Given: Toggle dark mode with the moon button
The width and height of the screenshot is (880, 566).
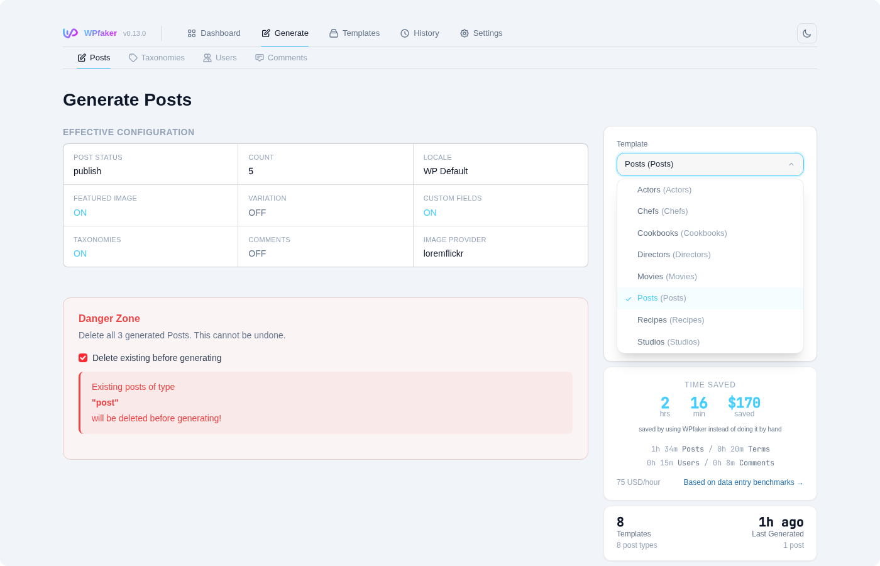Looking at the screenshot, I should [x=806, y=33].
